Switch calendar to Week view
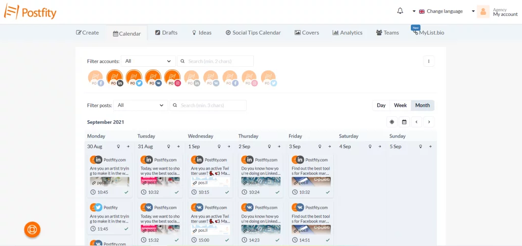The height and width of the screenshot is (246, 522). (400, 105)
